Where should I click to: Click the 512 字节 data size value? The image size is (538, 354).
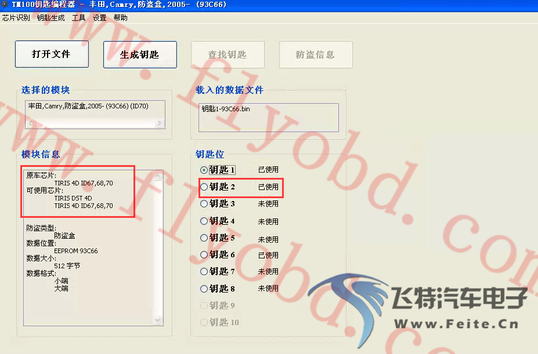pos(67,265)
